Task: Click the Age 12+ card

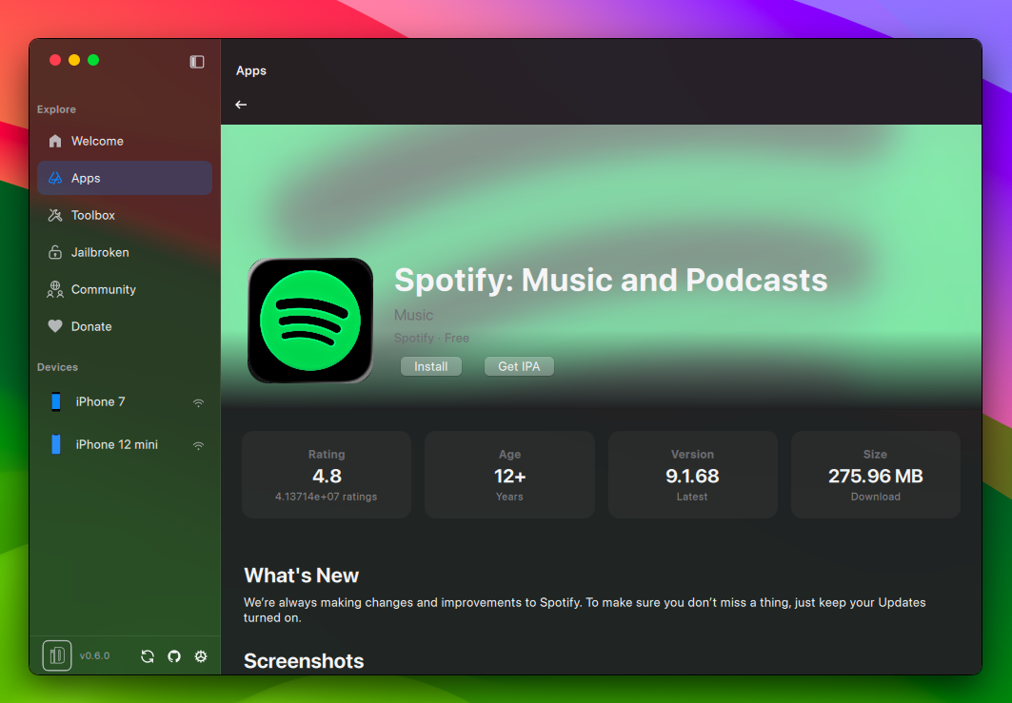Action: [x=509, y=475]
